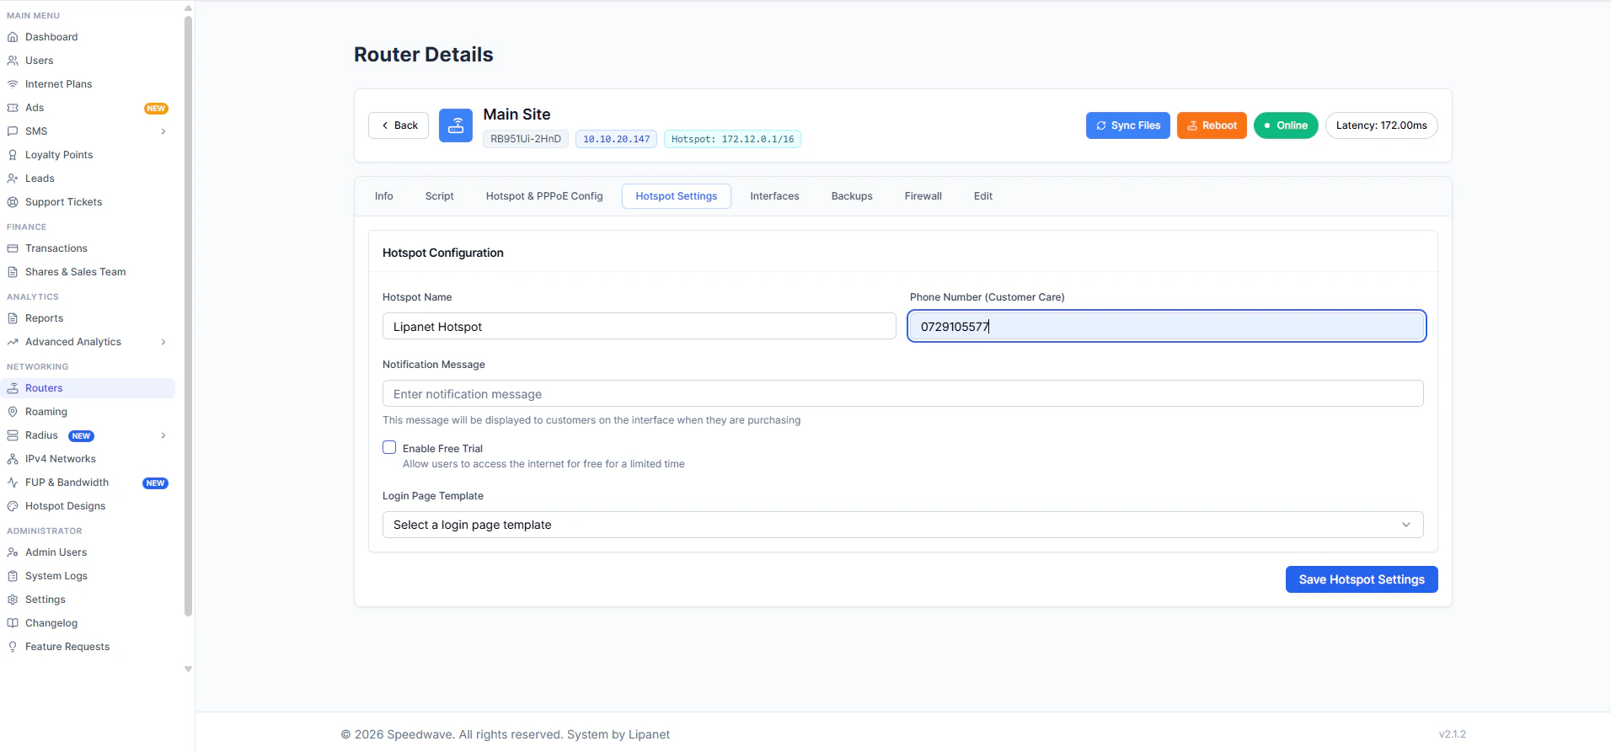Click the Roaming location pin icon
The height and width of the screenshot is (752, 1611).
pos(13,412)
